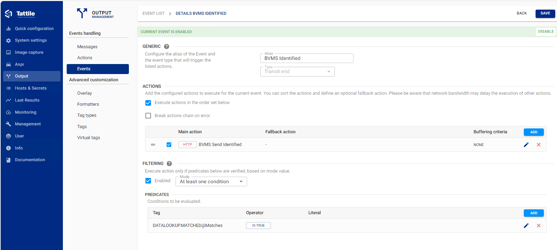Click the BVMS Send Identified action name
557x250 pixels.
(220, 145)
